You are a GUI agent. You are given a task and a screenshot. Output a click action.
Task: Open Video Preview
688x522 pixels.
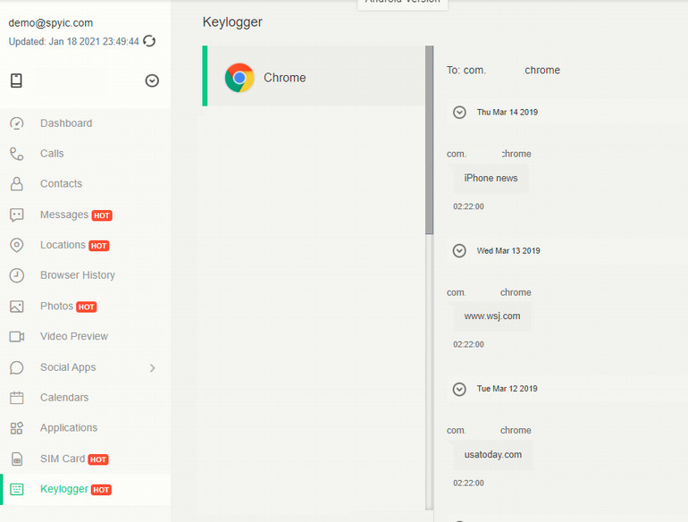[74, 336]
